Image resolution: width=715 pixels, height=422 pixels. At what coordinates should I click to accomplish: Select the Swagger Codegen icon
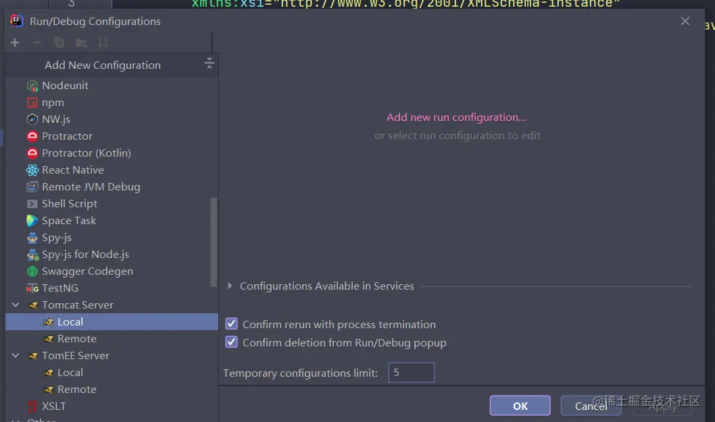[x=32, y=271]
